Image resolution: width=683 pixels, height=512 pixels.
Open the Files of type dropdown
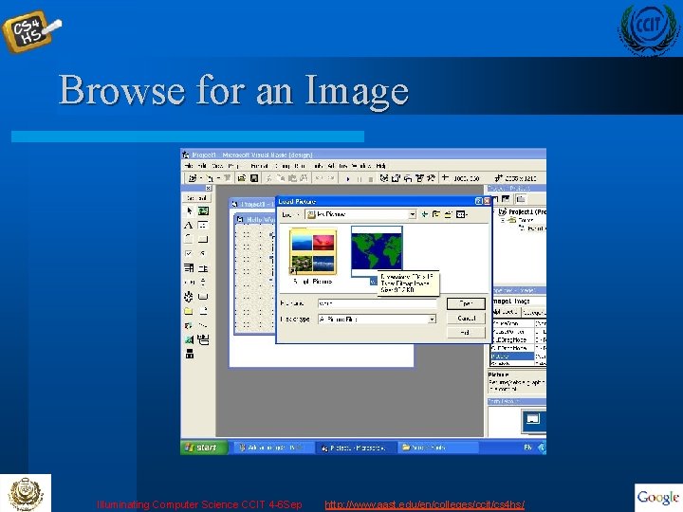point(432,320)
